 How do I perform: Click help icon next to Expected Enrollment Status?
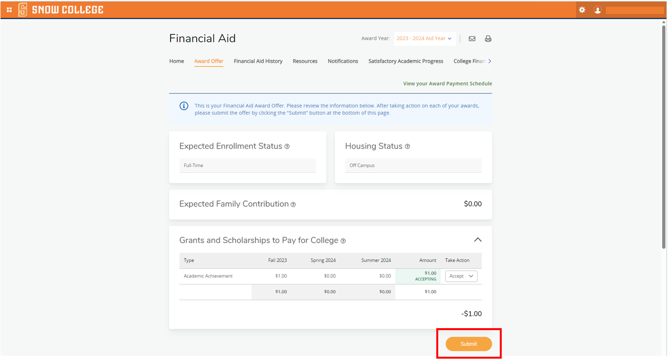point(287,147)
